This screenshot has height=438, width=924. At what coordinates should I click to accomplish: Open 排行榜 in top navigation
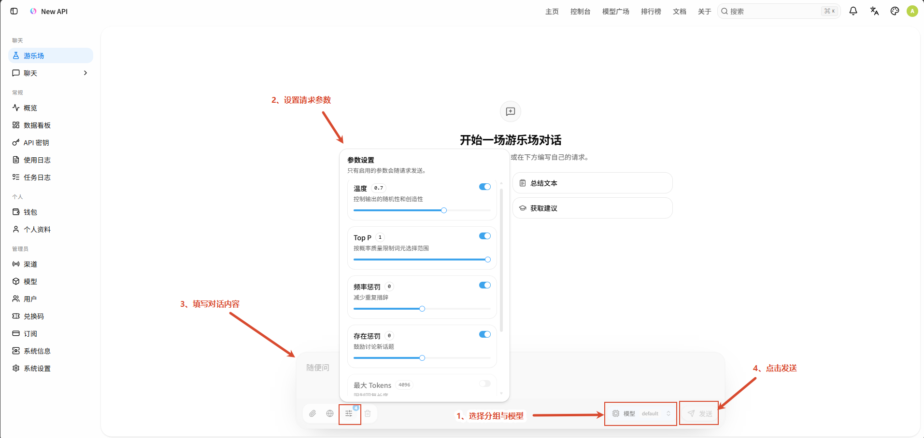651,11
